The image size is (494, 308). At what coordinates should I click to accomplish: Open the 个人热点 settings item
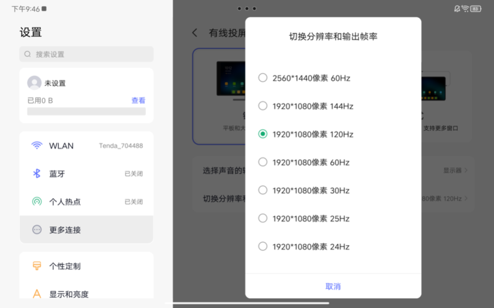point(87,202)
